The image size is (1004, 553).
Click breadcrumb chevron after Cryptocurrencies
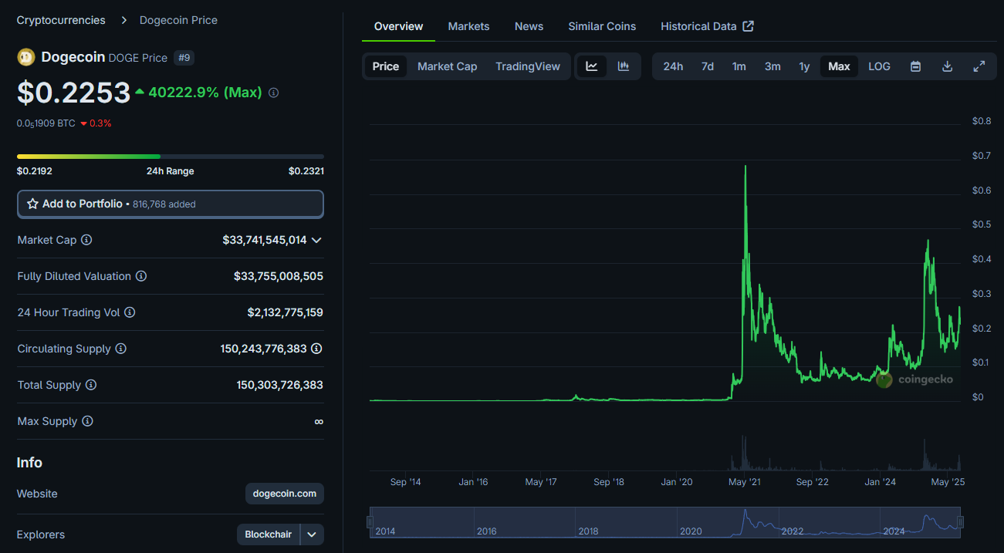123,20
